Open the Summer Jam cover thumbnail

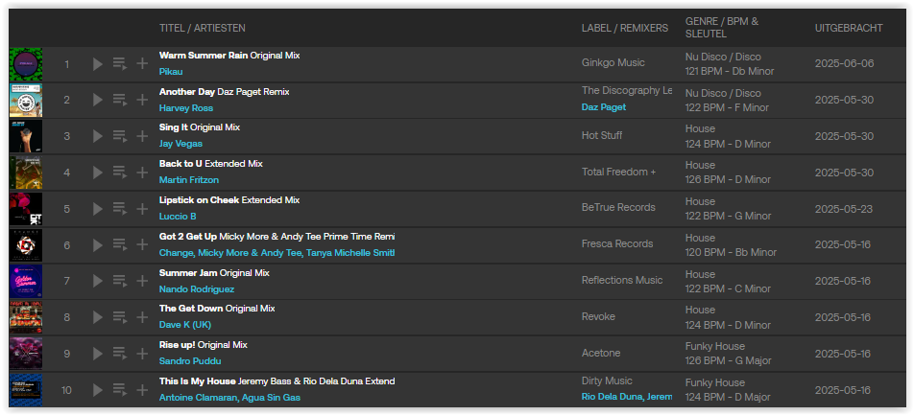coord(26,281)
